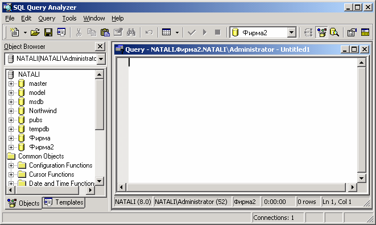376x225 pixels.
Task: Toggle the Show Results Pane icon
Action: pyautogui.click(x=365, y=32)
